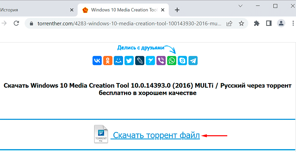The width and height of the screenshot is (296, 152).
Task: Share via the LiveJournal pencil icon
Action: click(140, 61)
